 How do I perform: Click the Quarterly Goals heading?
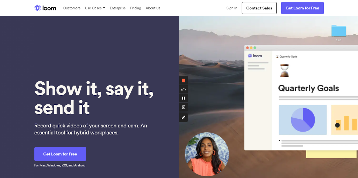pos(308,88)
